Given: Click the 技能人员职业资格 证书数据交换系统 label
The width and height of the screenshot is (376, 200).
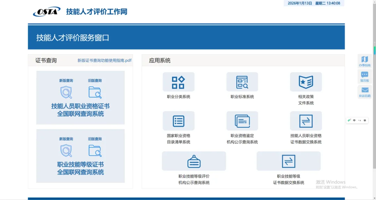Looking at the screenshot, I should (306, 139).
